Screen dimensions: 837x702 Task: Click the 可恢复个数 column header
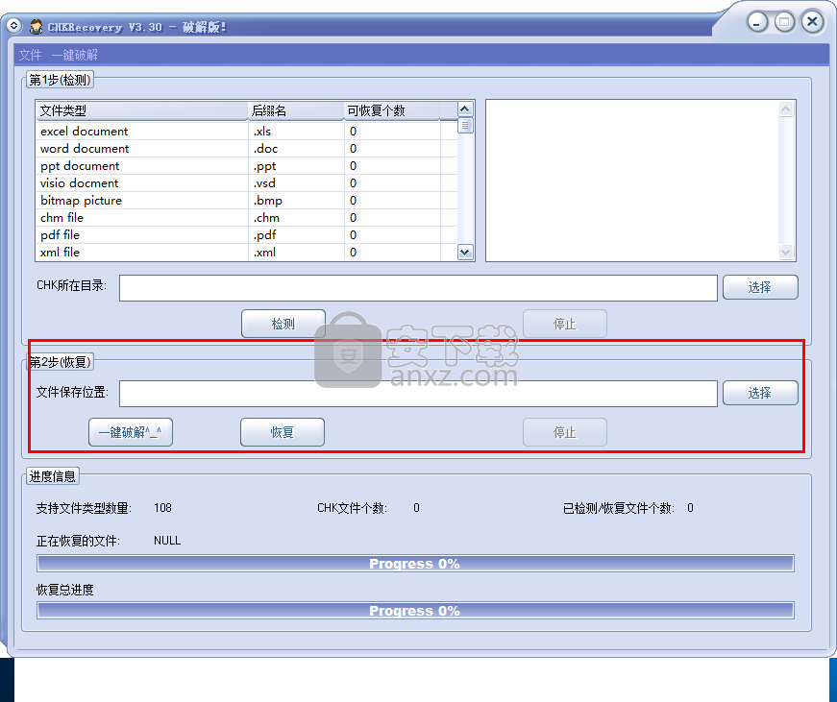pyautogui.click(x=392, y=111)
